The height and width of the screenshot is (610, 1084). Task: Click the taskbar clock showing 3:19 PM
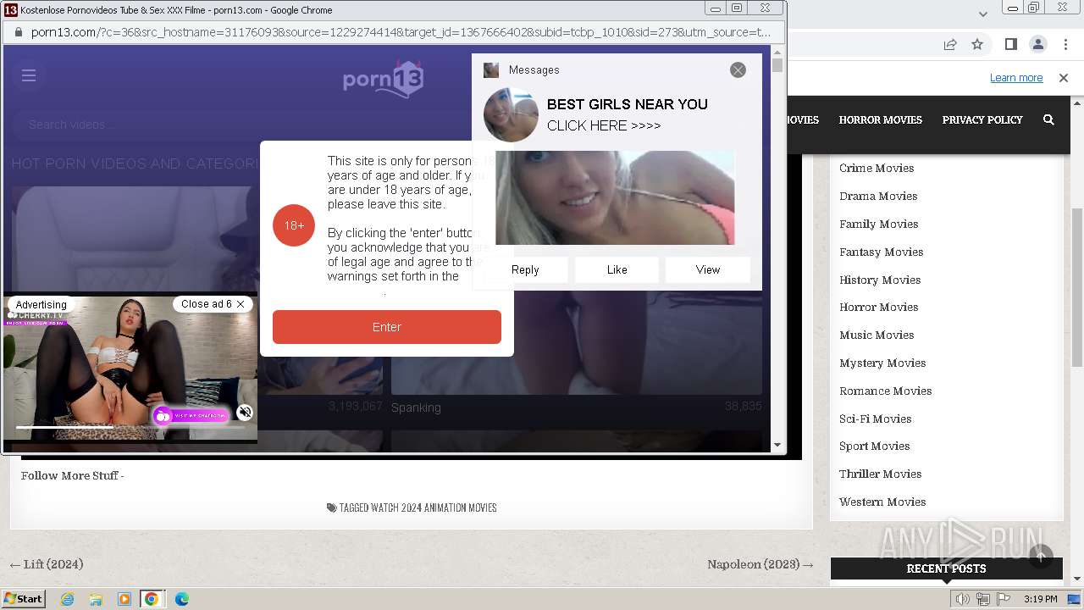[x=1040, y=599]
